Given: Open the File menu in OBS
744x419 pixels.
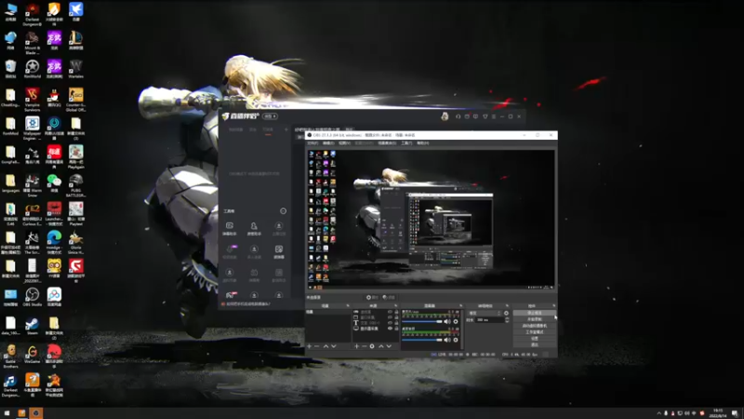Looking at the screenshot, I should 312,143.
